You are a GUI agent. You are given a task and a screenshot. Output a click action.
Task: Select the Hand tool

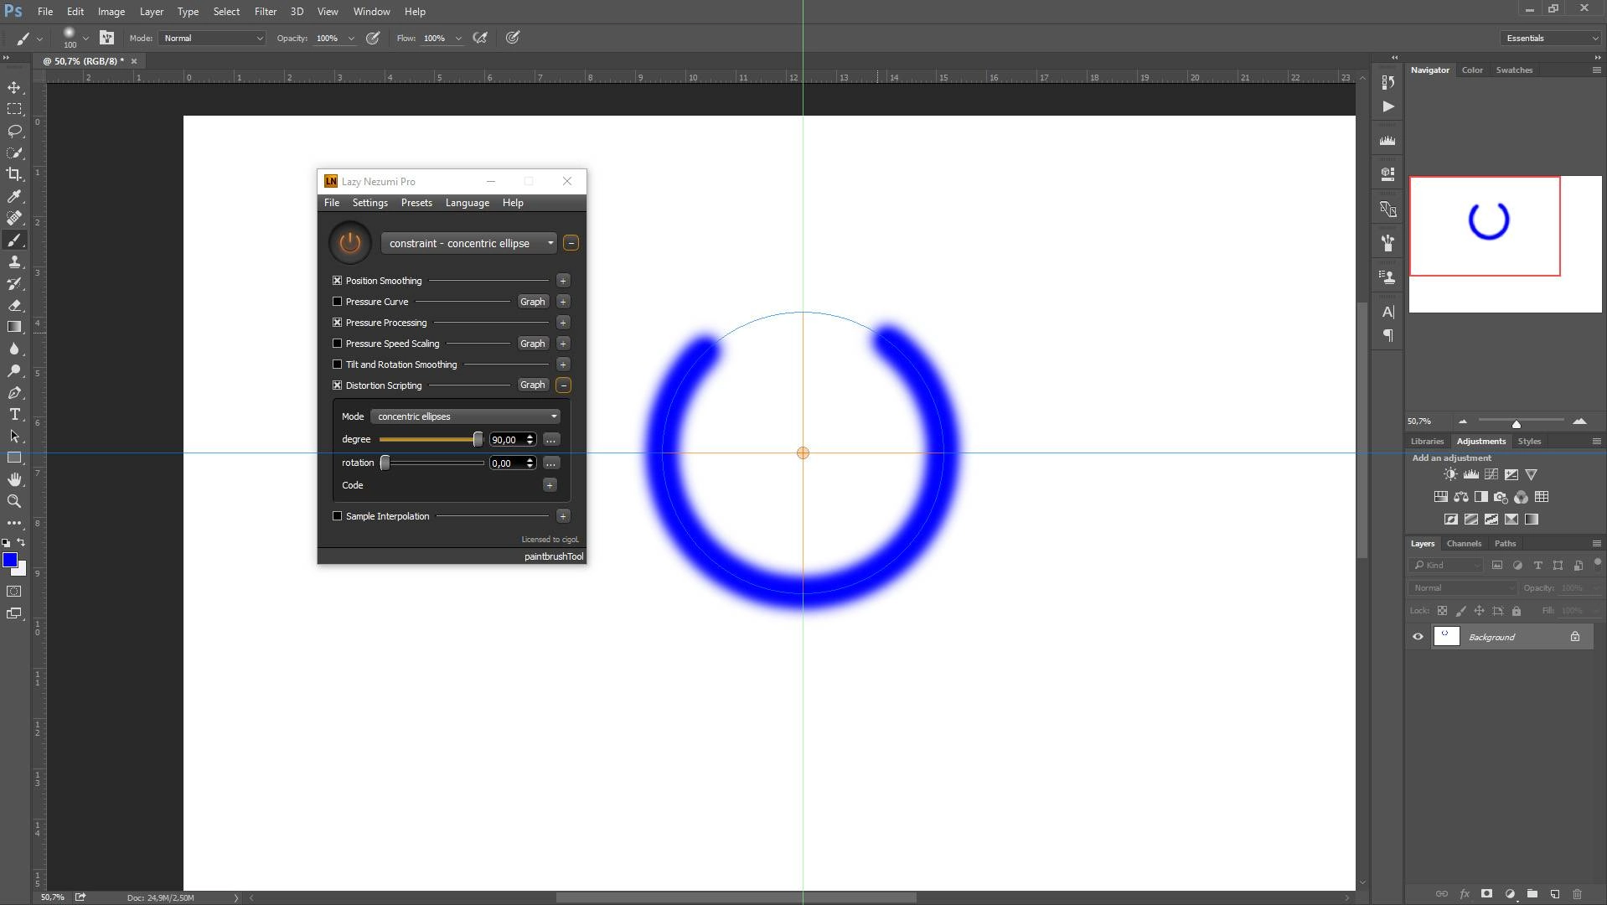click(x=14, y=479)
